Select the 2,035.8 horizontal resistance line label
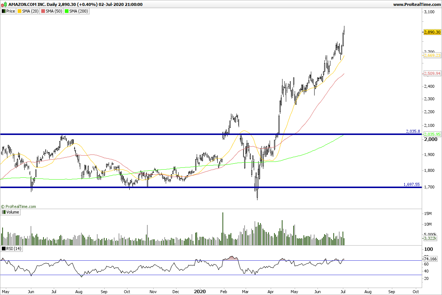Viewport: 442px width, 295px height. coord(413,131)
